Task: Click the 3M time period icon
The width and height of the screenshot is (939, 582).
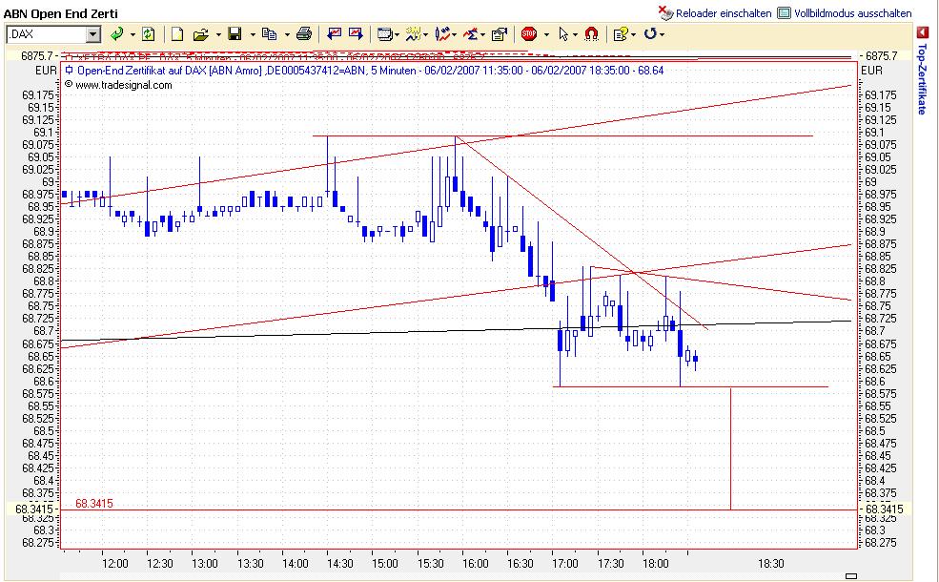Action: pos(413,34)
